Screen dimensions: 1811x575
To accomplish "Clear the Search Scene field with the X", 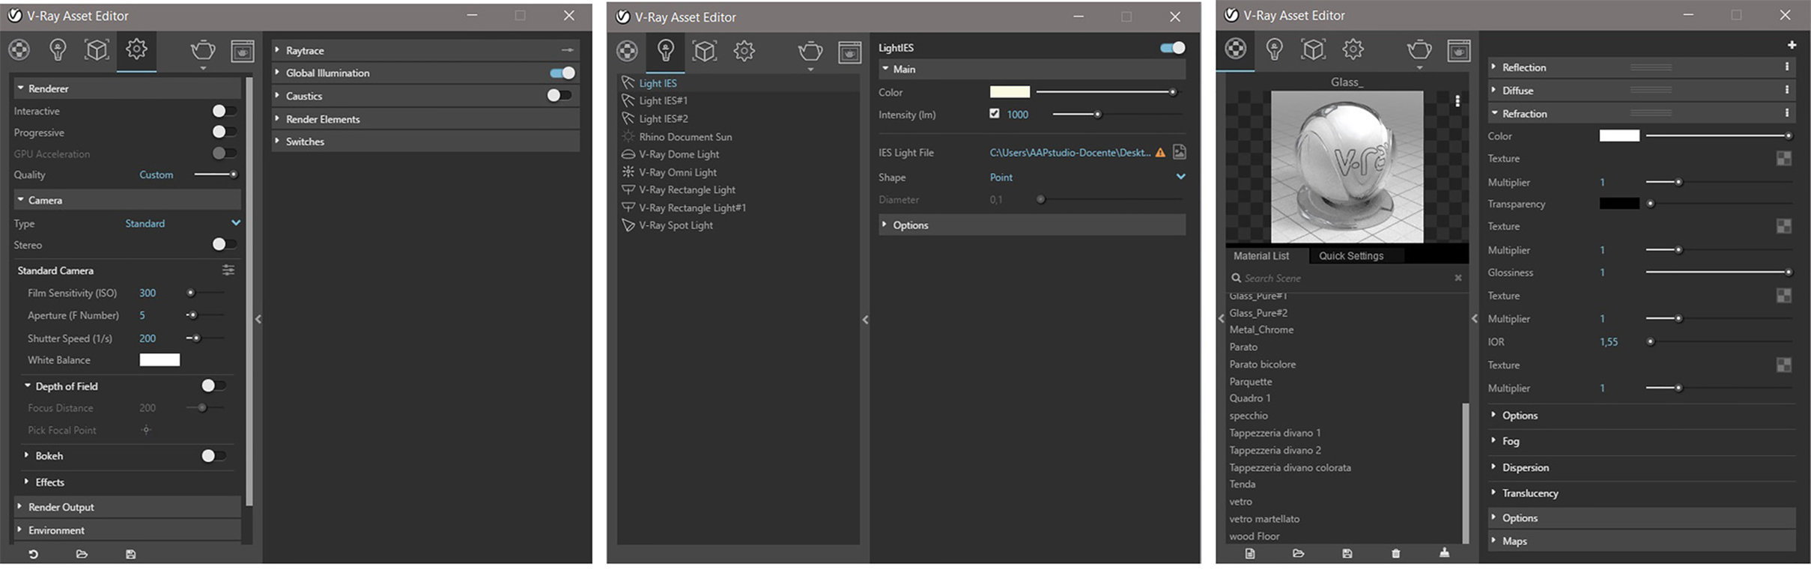I will pyautogui.click(x=1457, y=278).
